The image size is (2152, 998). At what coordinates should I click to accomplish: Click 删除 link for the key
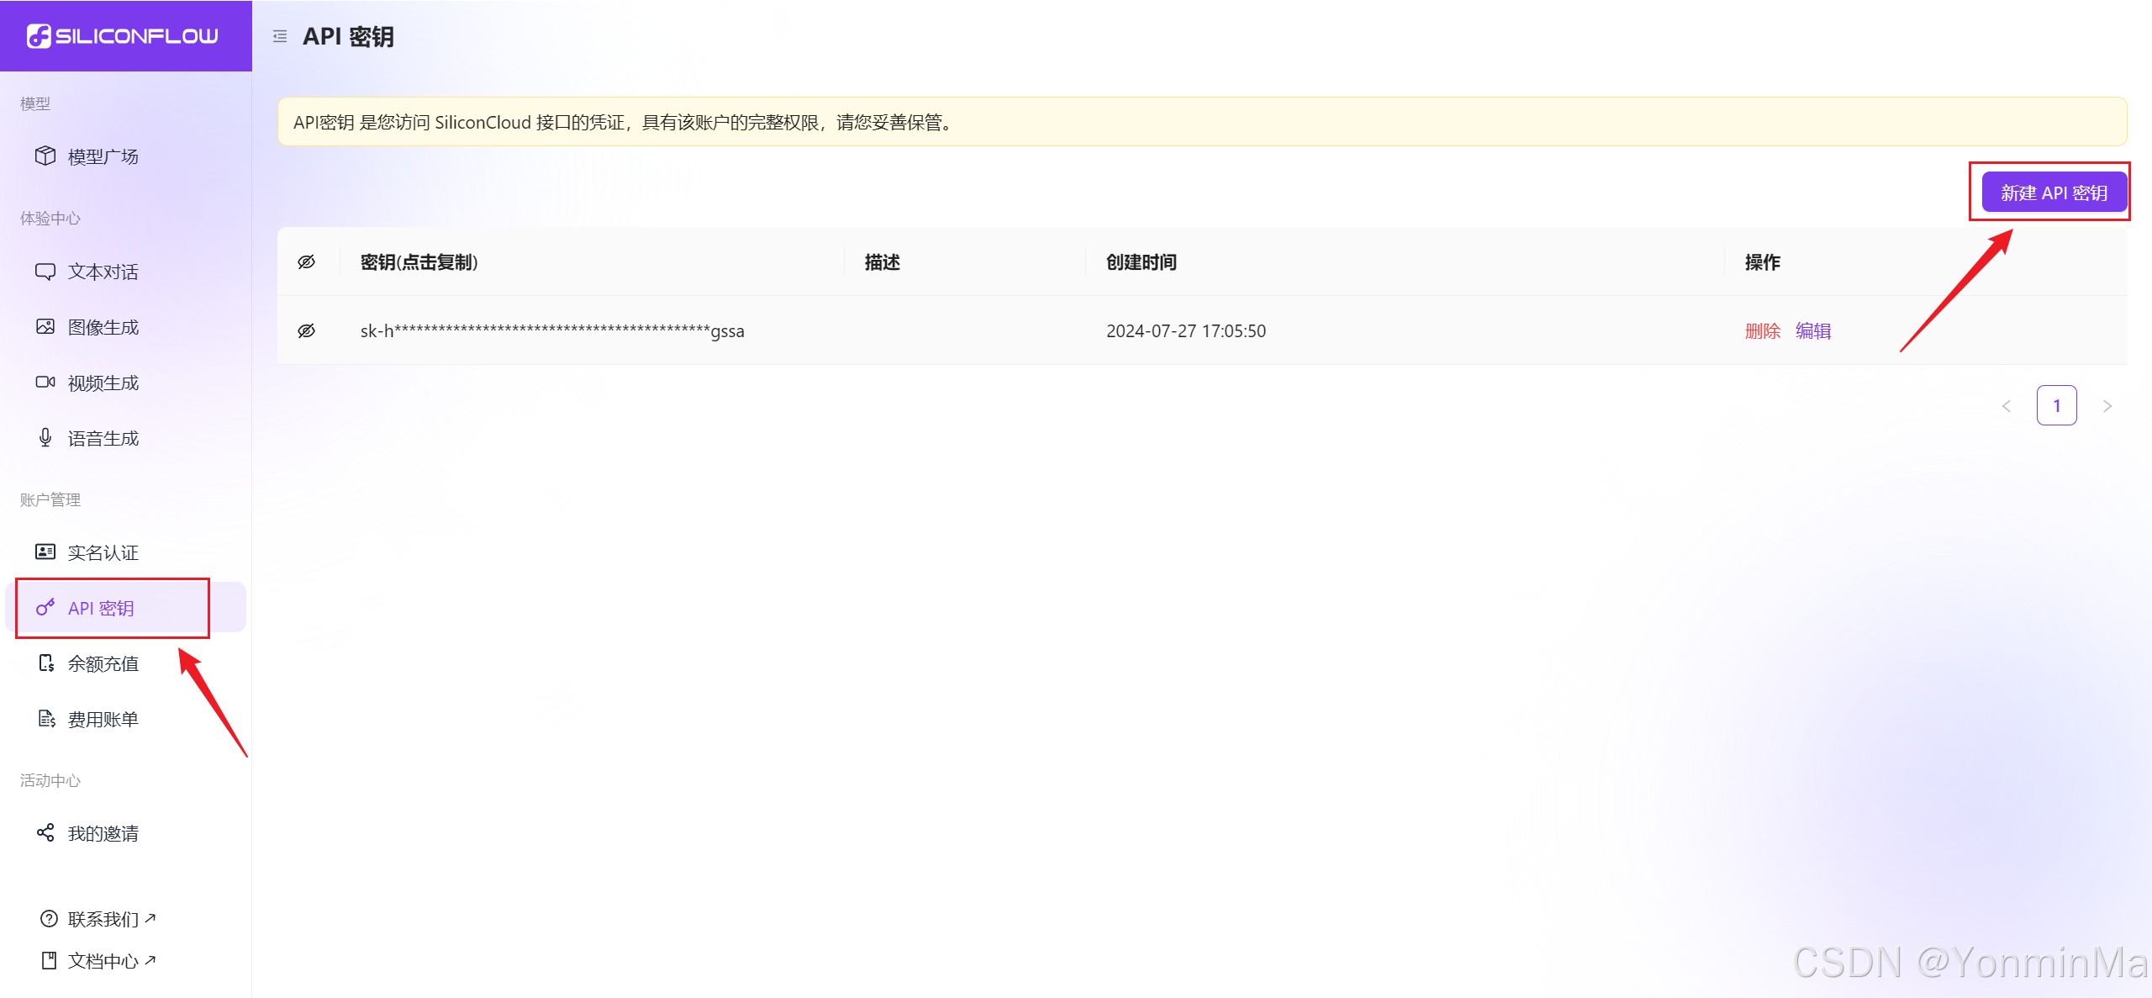coord(1762,330)
